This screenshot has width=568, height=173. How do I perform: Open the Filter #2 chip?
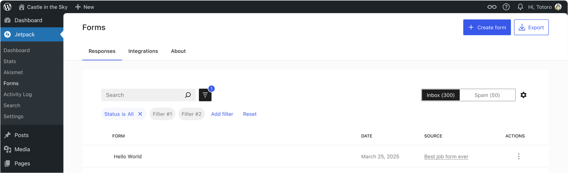click(x=191, y=114)
